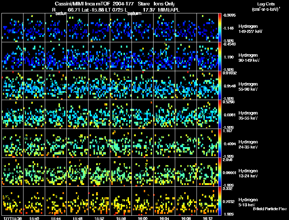Viewport: 289px width, 220px height.
Task: Click the 'Hydrogen 13-24 keV' row label
Action: tap(248, 173)
